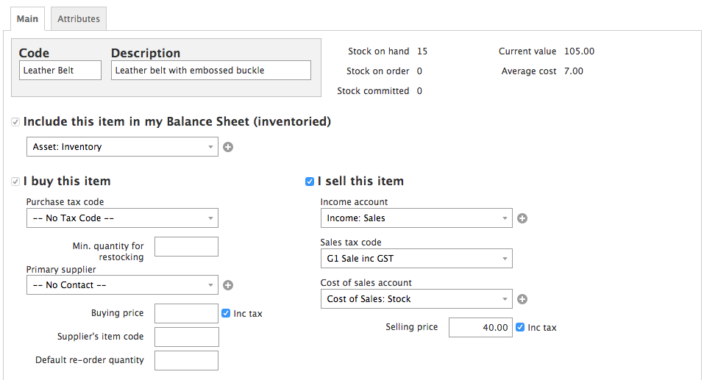This screenshot has height=380, width=704.
Task: Click plus icon beside Cost of Sales: Stock
Action: pos(522,299)
